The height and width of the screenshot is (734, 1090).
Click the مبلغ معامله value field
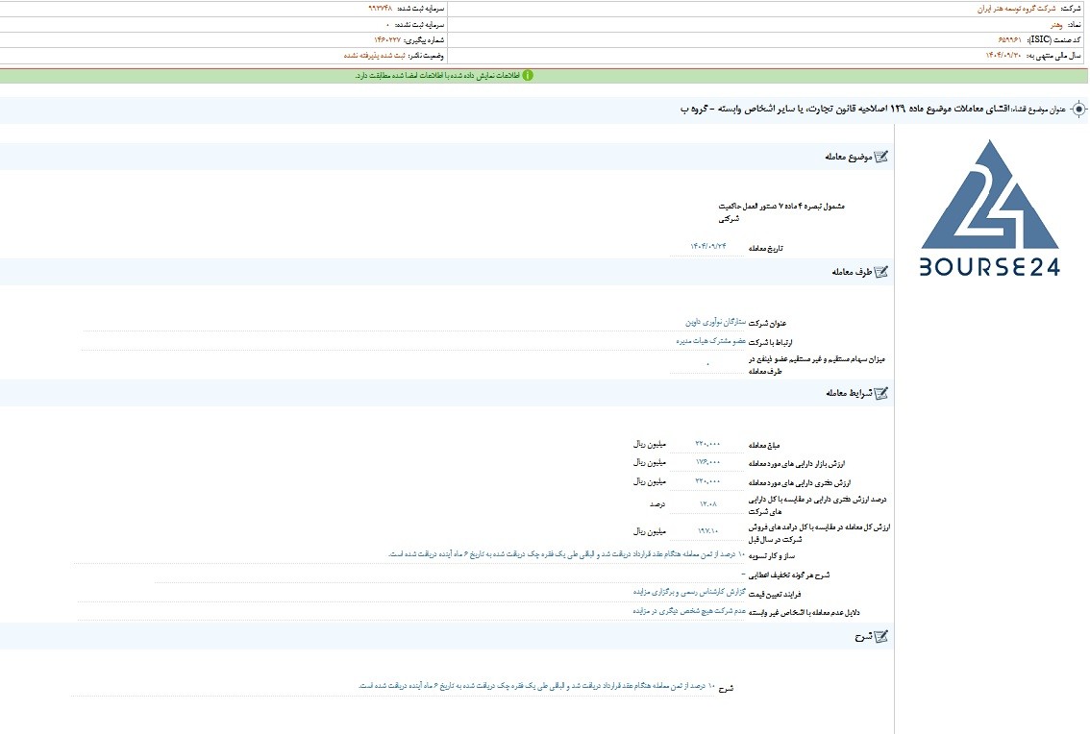click(x=707, y=444)
